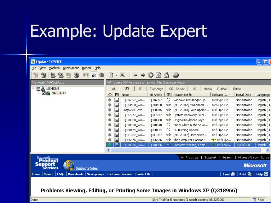Click the document page toolbar icon
The image size is (271, 203).
[111, 75]
